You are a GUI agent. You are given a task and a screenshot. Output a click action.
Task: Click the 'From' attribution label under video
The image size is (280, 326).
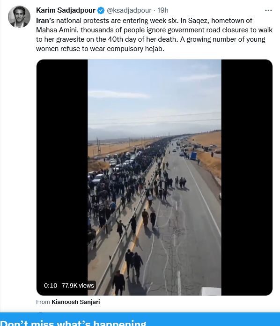43,302
